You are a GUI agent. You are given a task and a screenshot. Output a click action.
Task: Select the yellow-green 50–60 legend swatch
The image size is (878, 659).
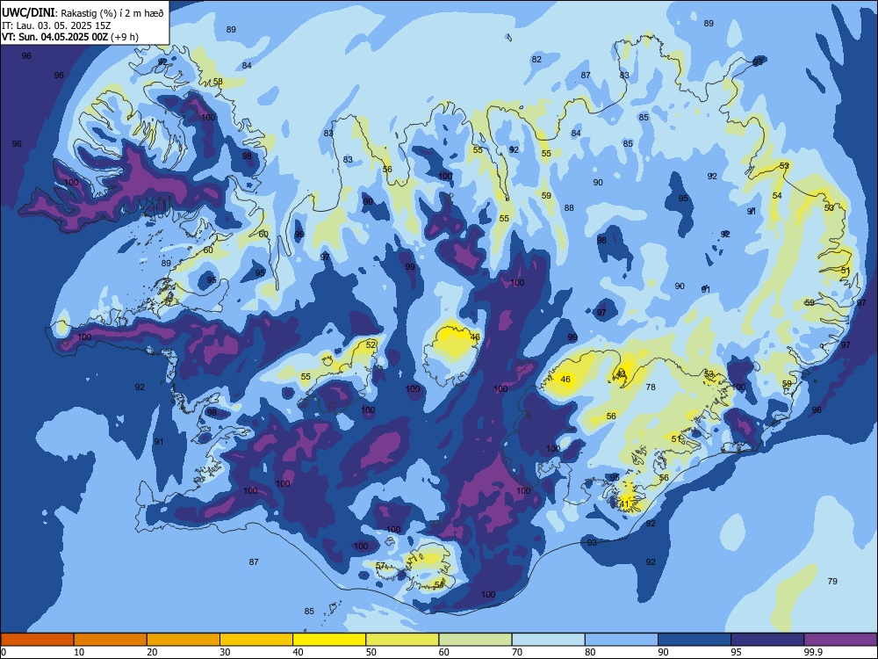pyautogui.click(x=402, y=640)
